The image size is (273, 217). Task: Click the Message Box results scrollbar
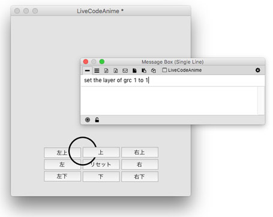(x=261, y=100)
